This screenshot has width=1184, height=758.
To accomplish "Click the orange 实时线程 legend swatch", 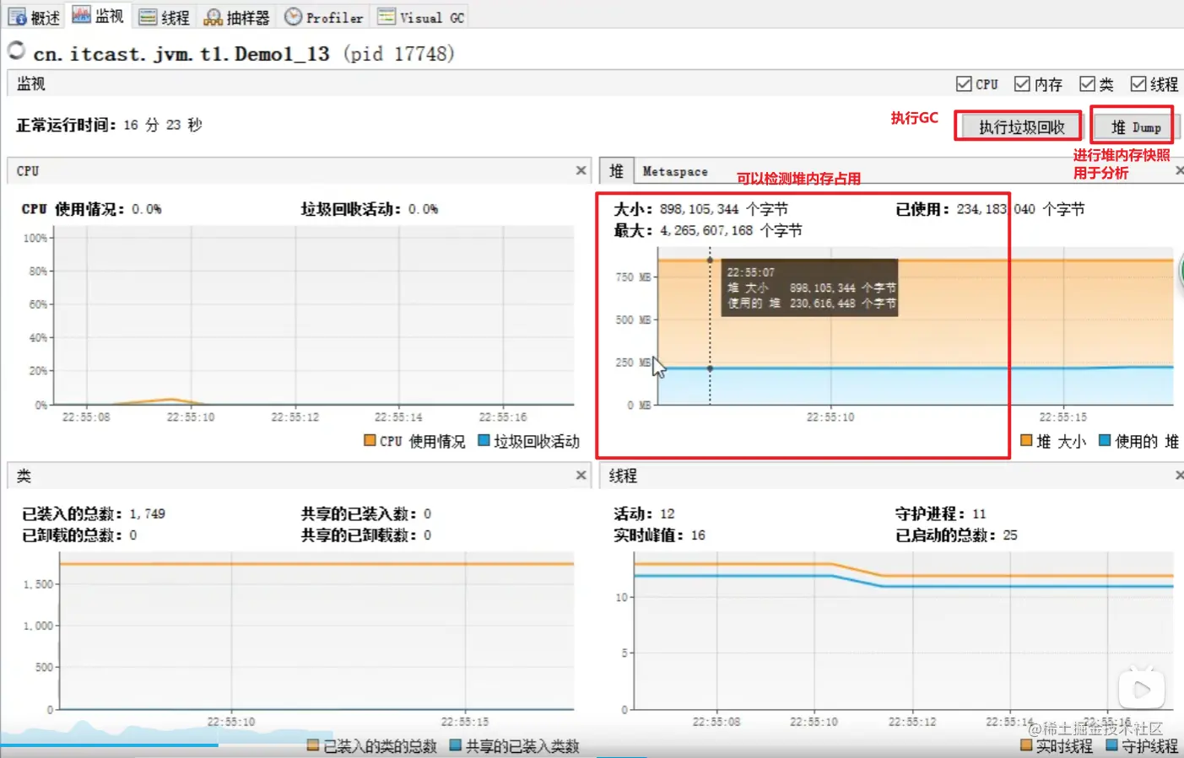I will click(1026, 745).
